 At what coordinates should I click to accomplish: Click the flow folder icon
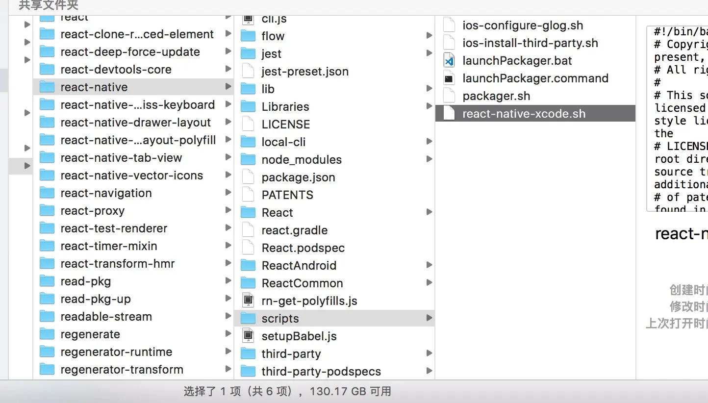click(249, 36)
